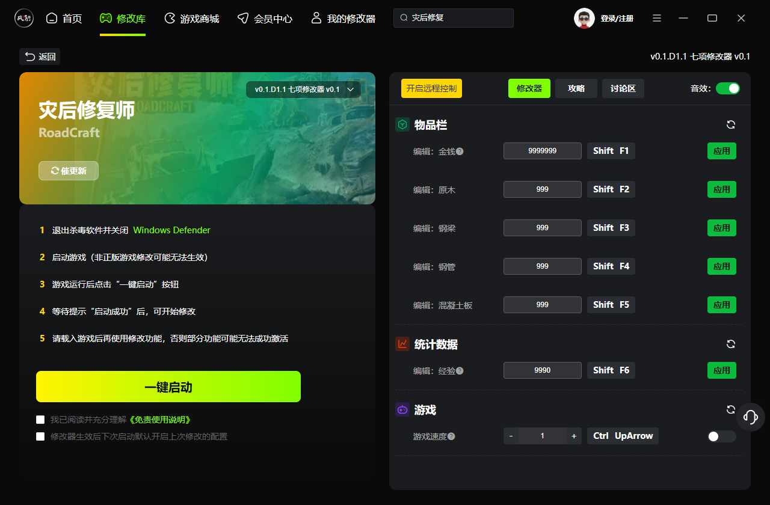Click the 混凝土板 value field

(543, 305)
